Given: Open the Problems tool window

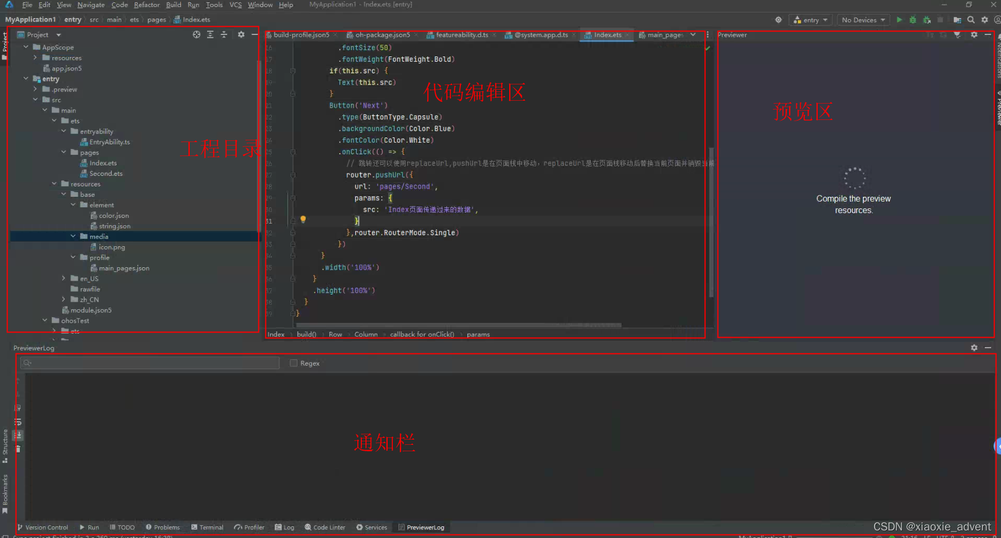Looking at the screenshot, I should click(x=163, y=528).
